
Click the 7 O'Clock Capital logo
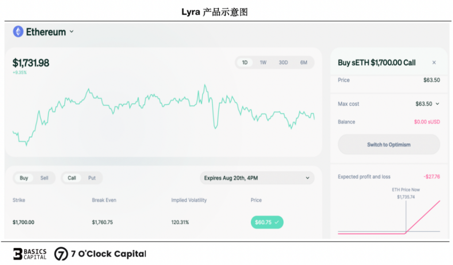pyautogui.click(x=100, y=254)
